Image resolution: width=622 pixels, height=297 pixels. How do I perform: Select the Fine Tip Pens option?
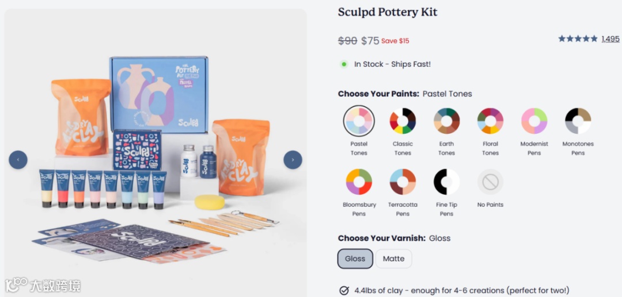[x=447, y=182]
